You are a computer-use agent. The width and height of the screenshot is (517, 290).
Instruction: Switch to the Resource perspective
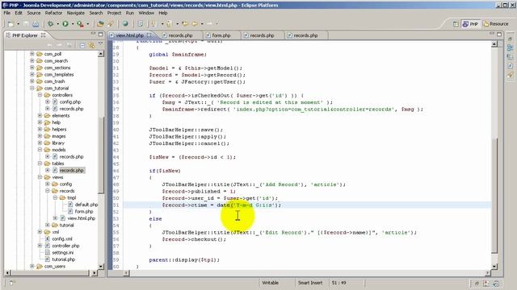[495, 24]
